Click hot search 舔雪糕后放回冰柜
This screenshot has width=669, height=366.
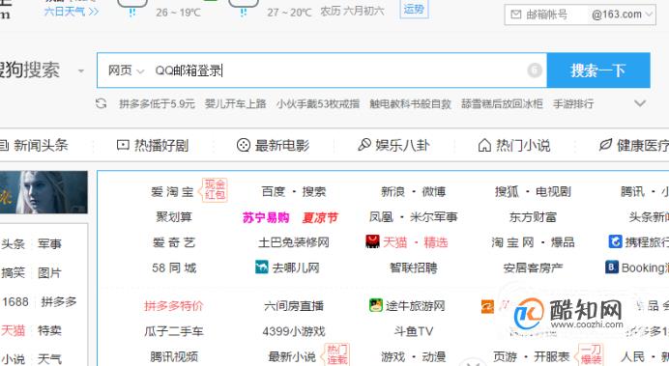coord(502,103)
